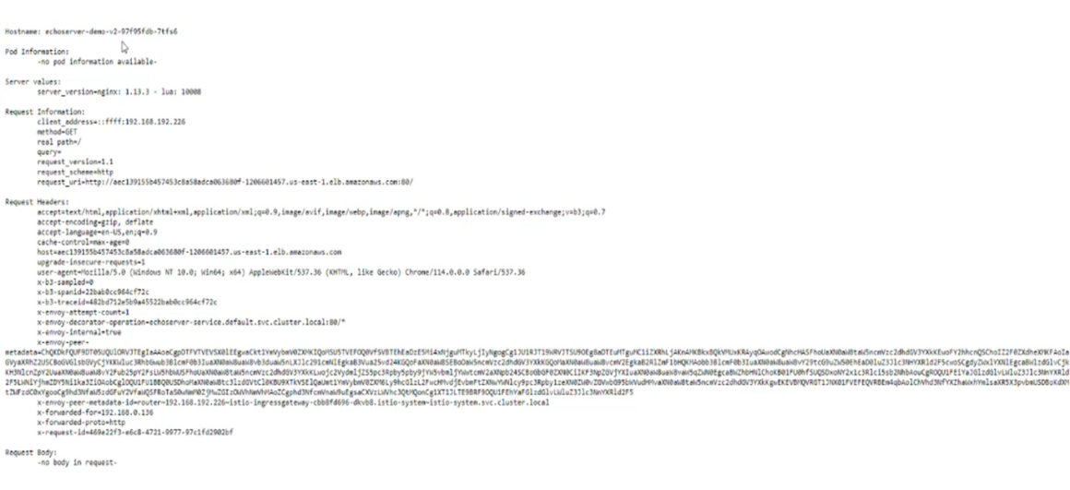Click the method=GET line

[57, 132]
